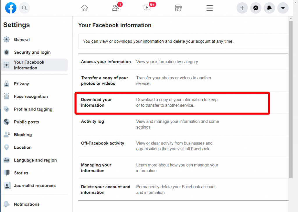The width and height of the screenshot is (298, 212).
Task: Click Delete your account and information
Action: (x=105, y=189)
